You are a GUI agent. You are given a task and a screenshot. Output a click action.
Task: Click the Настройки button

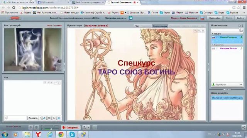coord(215,18)
